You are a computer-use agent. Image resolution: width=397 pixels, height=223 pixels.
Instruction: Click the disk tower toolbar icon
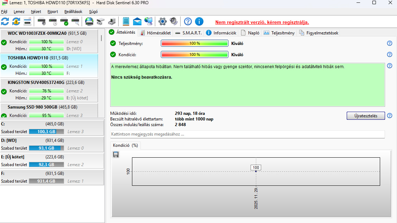tap(112, 22)
